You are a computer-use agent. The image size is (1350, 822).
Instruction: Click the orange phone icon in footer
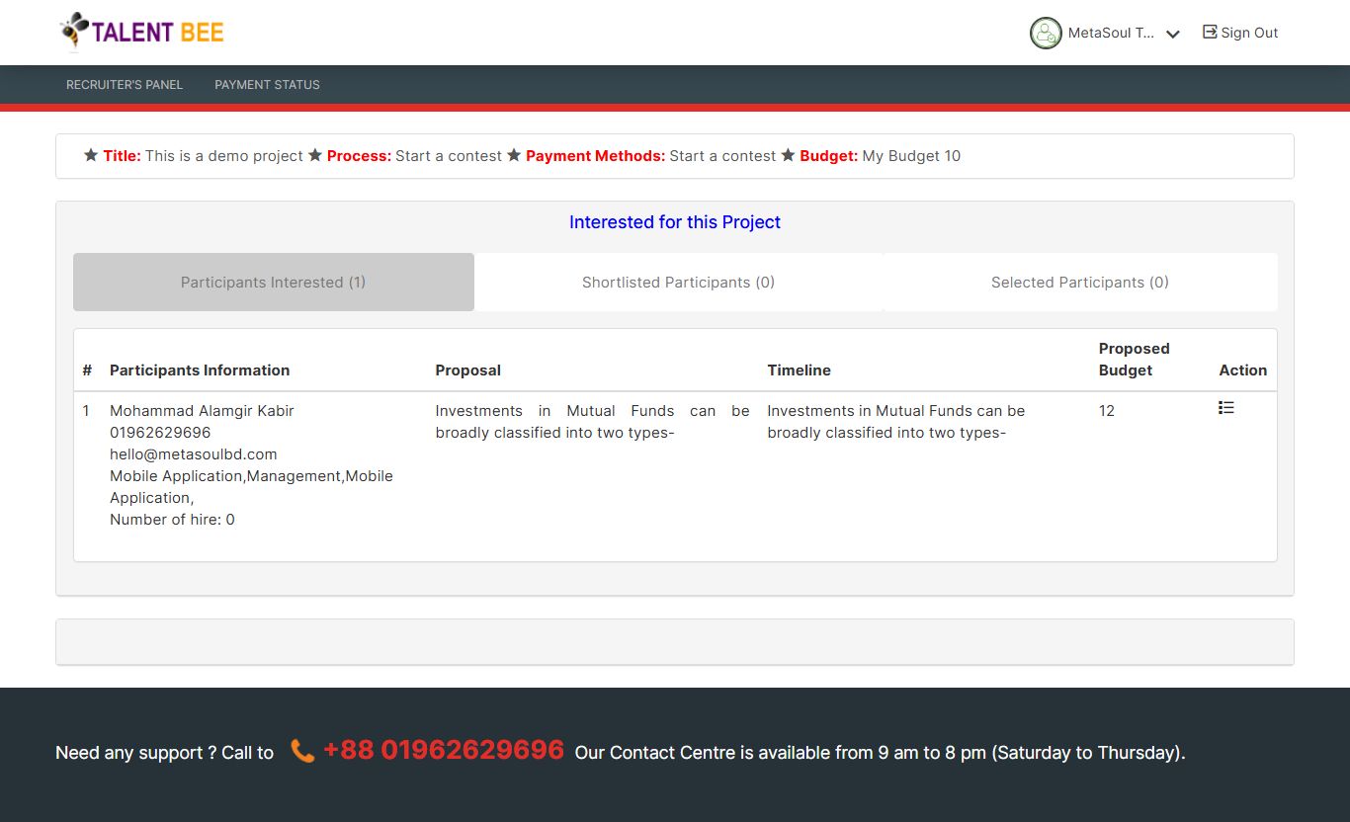[x=302, y=752]
